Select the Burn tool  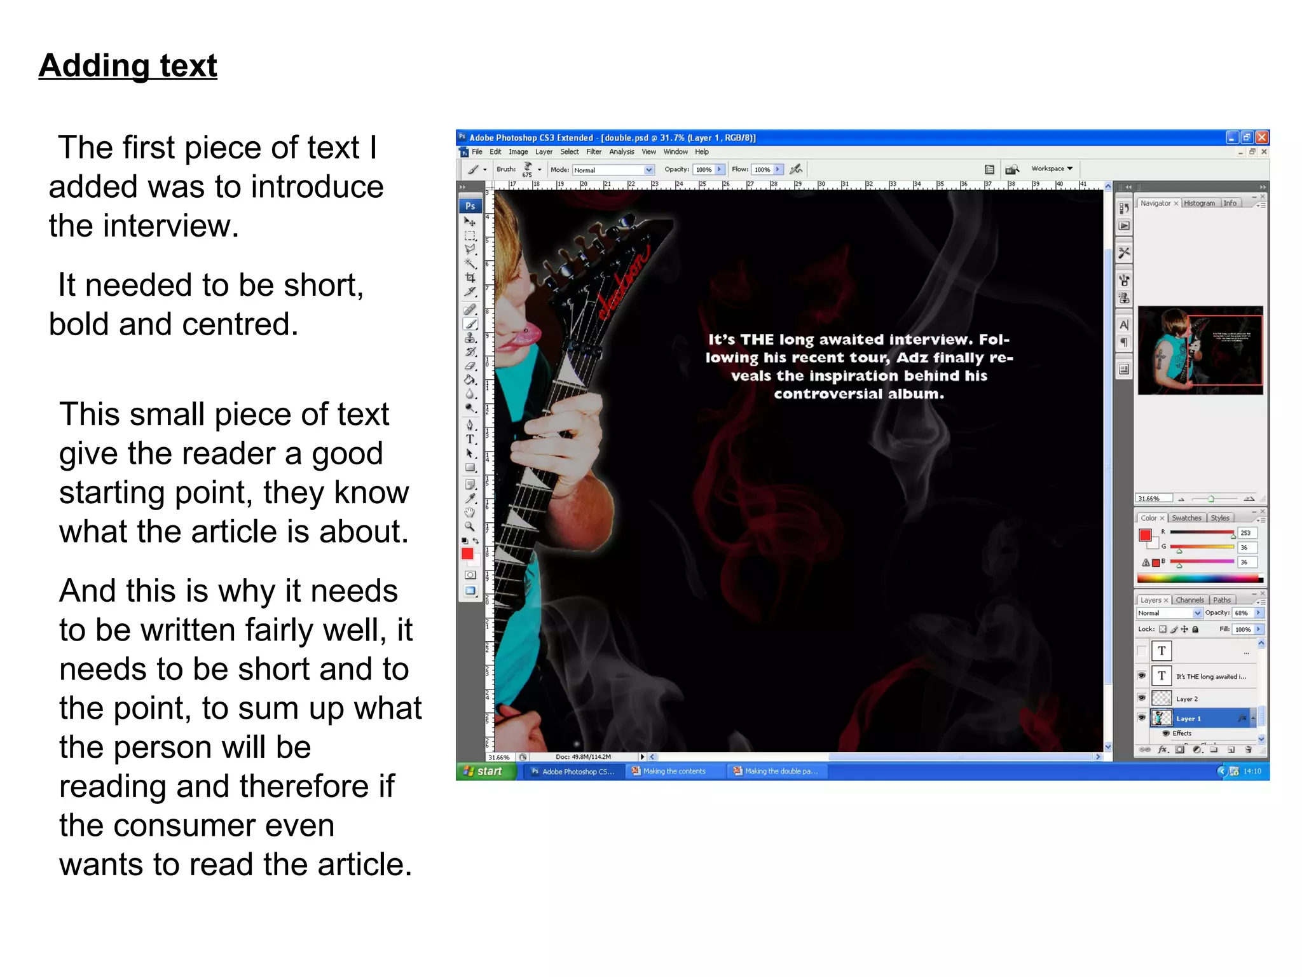click(x=470, y=408)
